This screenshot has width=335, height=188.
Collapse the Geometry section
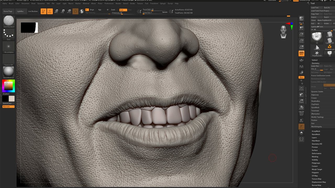(315, 63)
